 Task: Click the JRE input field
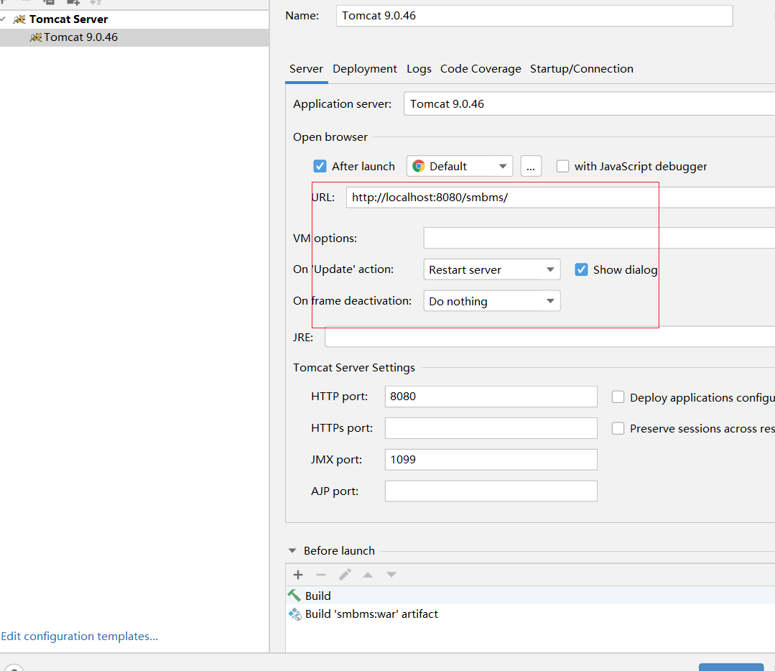point(549,337)
